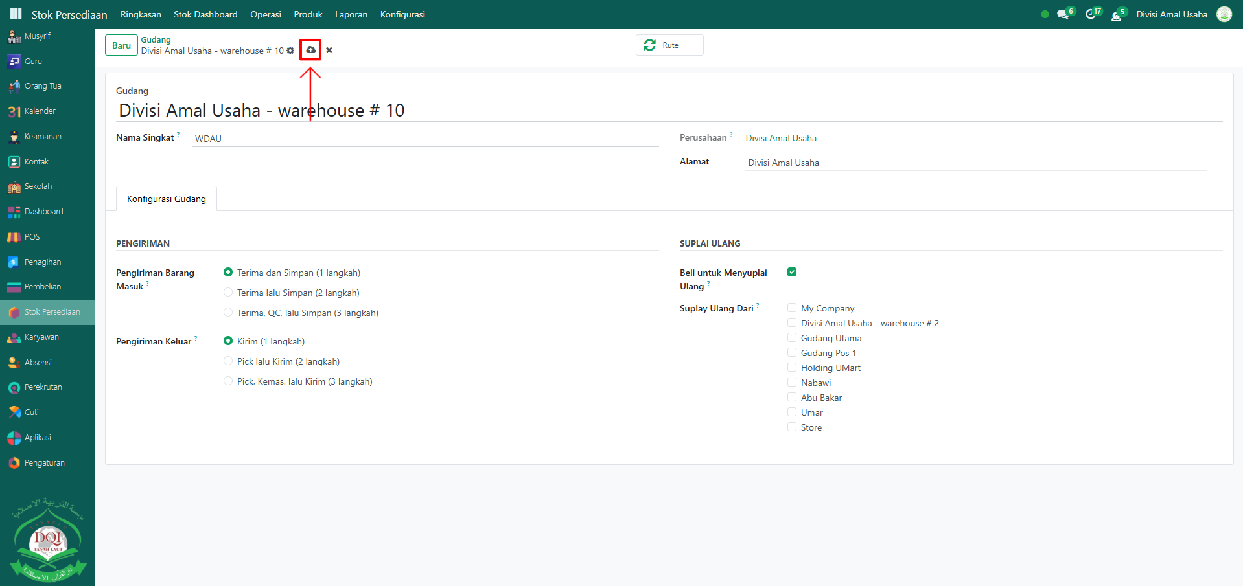This screenshot has width=1243, height=586.
Task: Click the cloud save icon in breadcrumb
Action: 310,50
